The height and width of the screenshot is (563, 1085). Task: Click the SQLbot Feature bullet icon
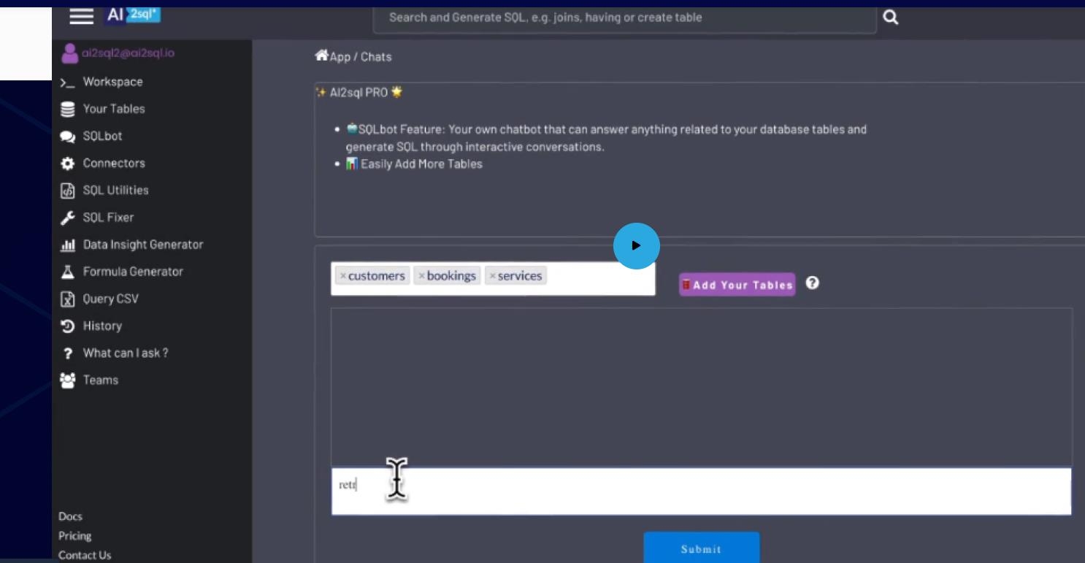[351, 129]
